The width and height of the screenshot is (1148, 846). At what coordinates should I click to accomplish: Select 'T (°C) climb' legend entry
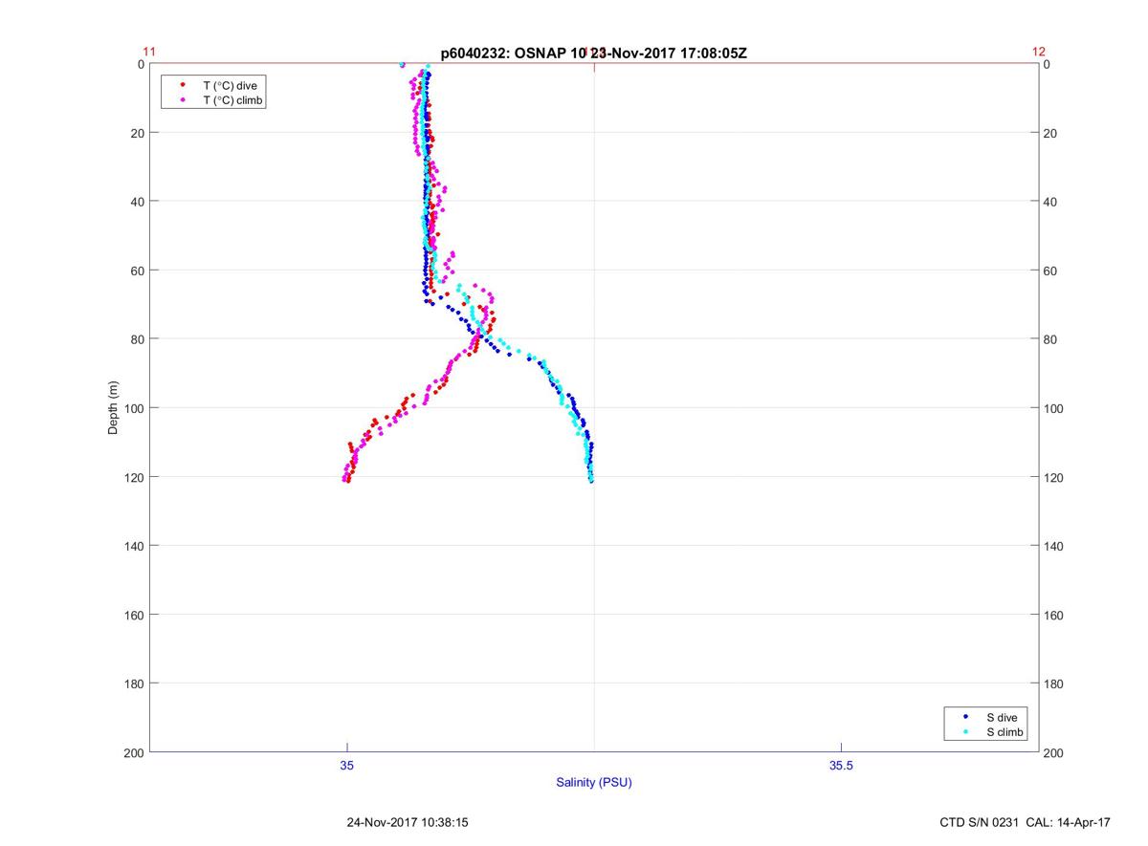click(x=233, y=99)
